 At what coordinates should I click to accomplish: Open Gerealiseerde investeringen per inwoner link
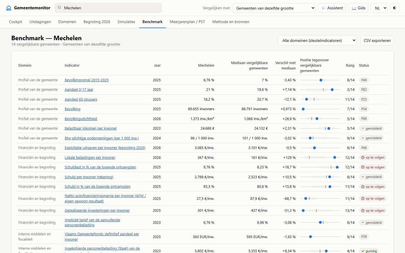97,211
